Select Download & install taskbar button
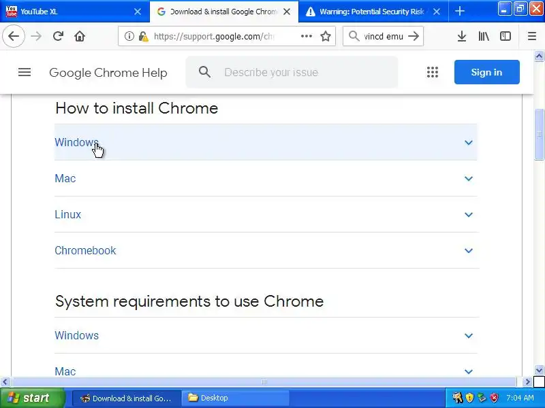Screen dimensions: 545x408 tap(127, 398)
